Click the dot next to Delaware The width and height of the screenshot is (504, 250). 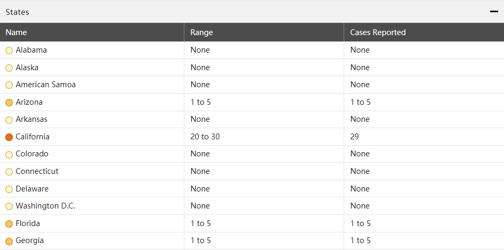point(9,189)
